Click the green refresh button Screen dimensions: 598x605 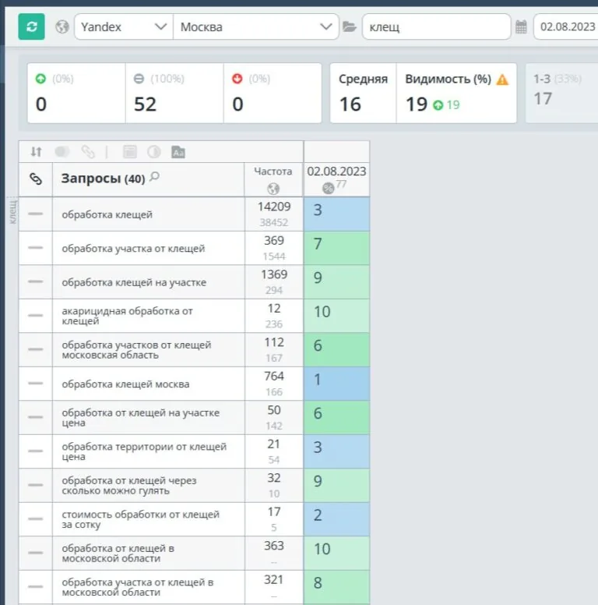pyautogui.click(x=32, y=27)
